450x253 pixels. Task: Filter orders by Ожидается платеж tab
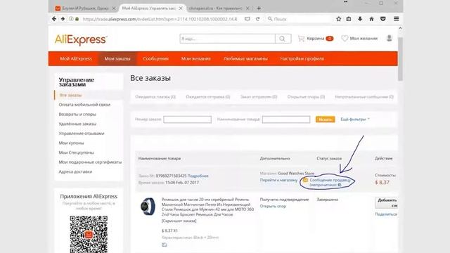click(x=155, y=97)
